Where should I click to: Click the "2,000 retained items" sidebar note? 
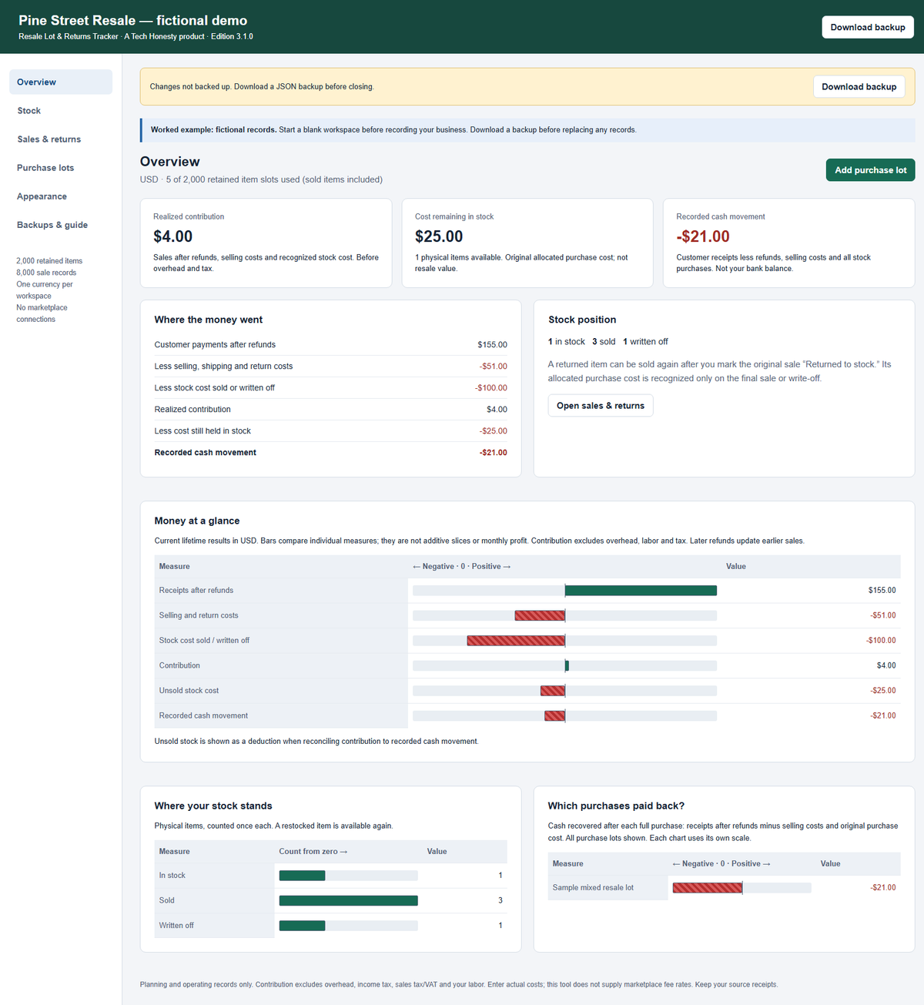click(x=49, y=261)
